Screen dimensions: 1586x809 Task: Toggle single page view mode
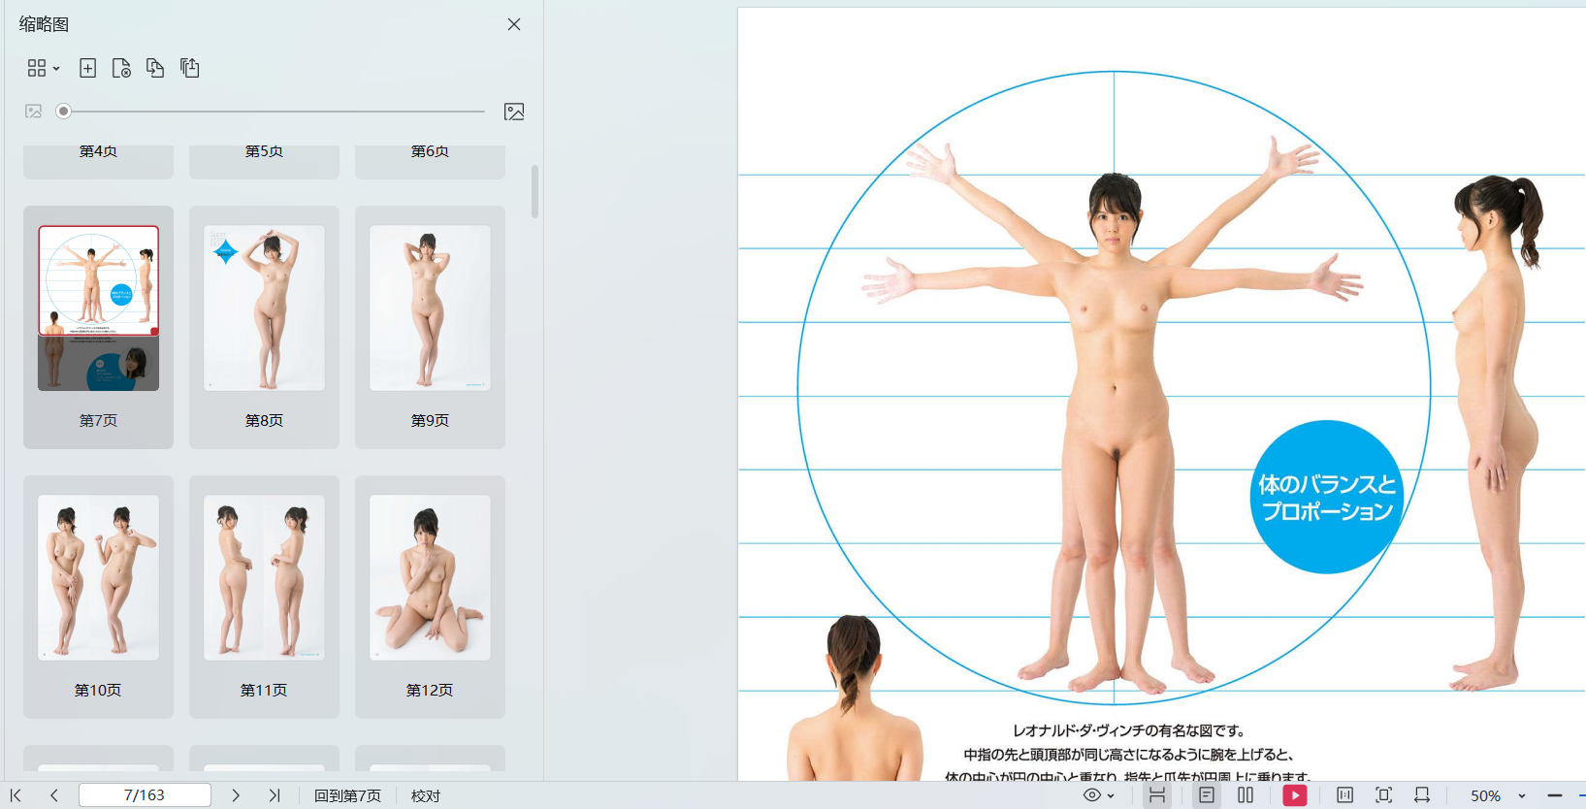1207,795
